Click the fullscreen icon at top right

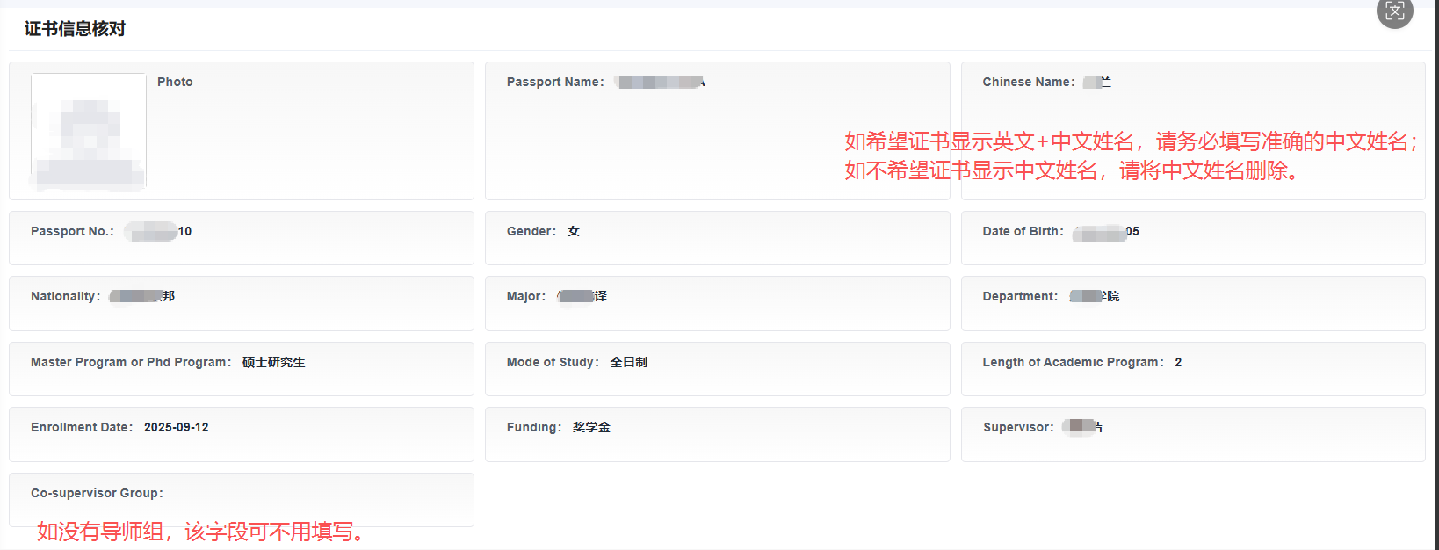click(1394, 11)
